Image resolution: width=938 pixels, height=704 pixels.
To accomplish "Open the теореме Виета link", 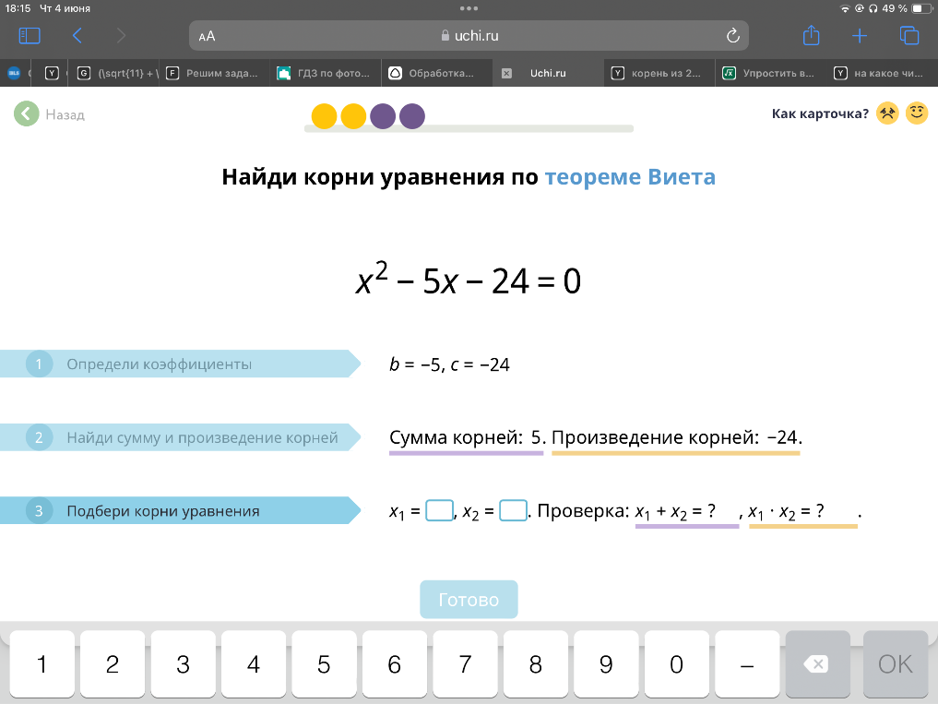I will [630, 177].
